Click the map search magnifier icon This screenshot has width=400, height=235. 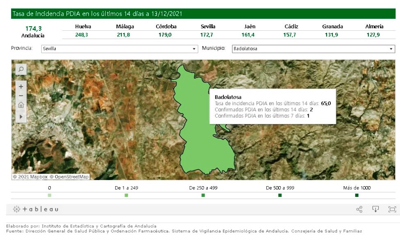coord(21,69)
